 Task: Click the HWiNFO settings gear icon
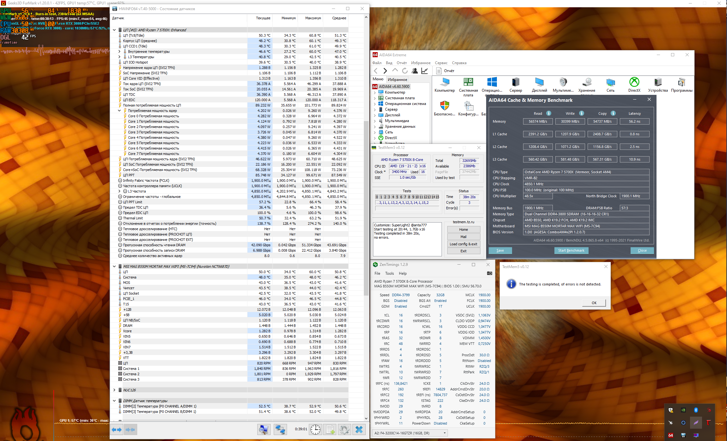click(344, 430)
